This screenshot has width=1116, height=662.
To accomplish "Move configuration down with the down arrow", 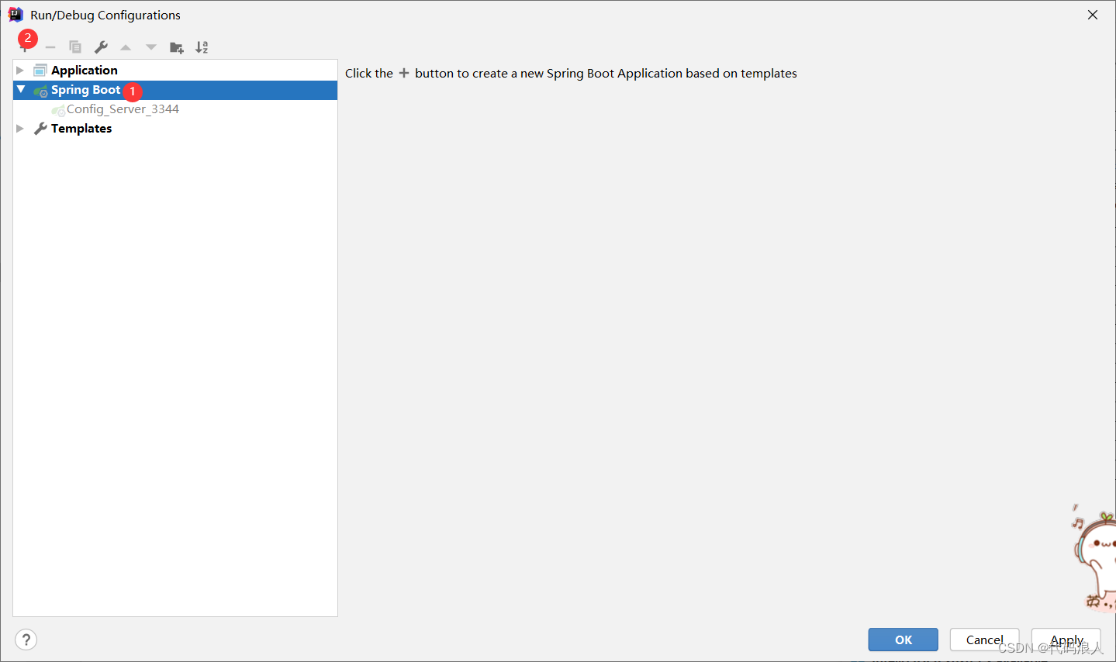I will coord(151,47).
